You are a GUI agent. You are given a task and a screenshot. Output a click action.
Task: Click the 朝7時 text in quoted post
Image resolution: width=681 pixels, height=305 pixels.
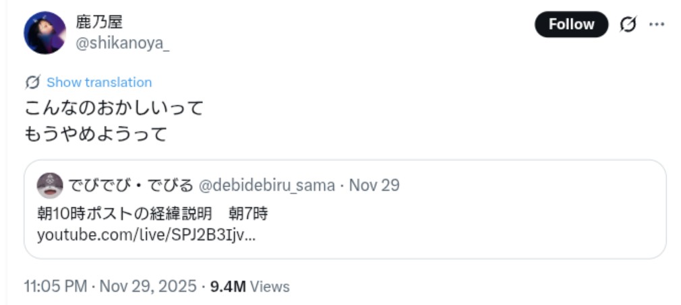248,214
